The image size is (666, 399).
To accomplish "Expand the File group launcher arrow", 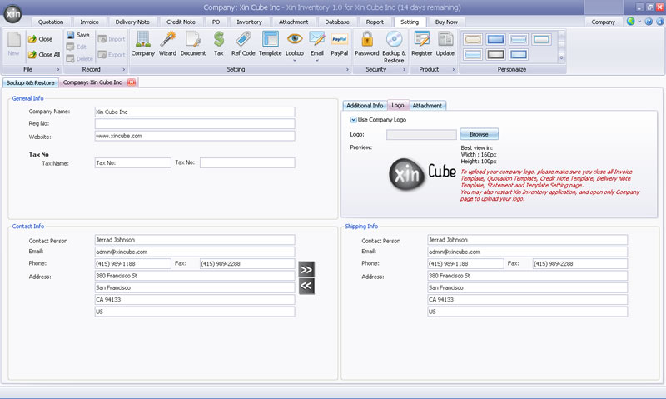I will click(58, 69).
